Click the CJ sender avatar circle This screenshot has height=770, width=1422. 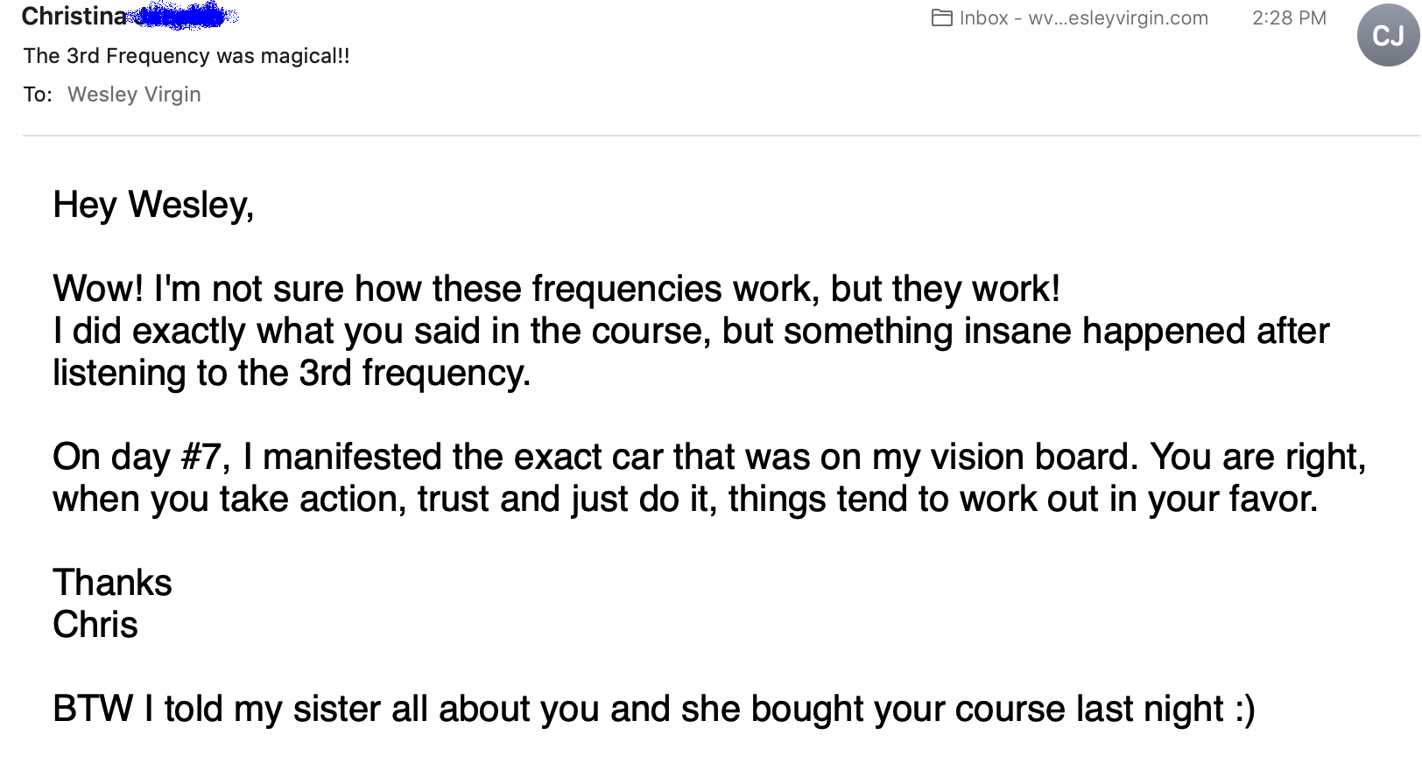click(1388, 36)
